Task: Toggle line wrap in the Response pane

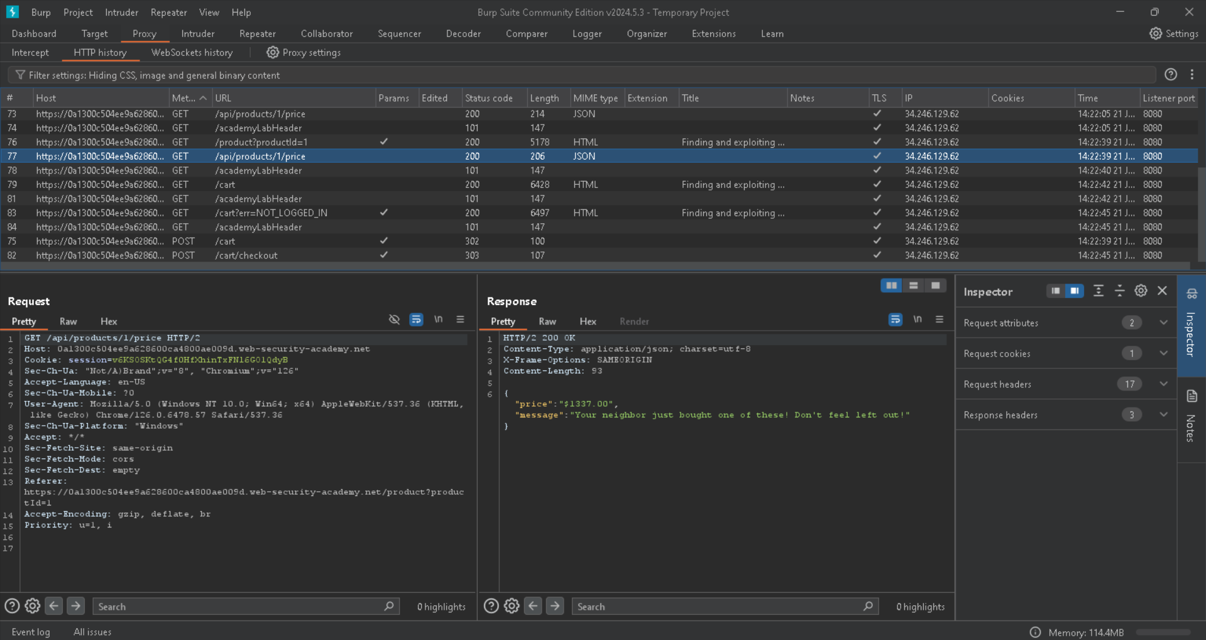Action: click(x=895, y=320)
